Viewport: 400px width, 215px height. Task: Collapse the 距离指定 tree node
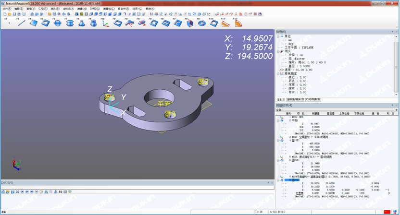pyautogui.click(x=278, y=73)
